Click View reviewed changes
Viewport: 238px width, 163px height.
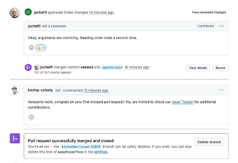pyautogui.click(x=209, y=12)
